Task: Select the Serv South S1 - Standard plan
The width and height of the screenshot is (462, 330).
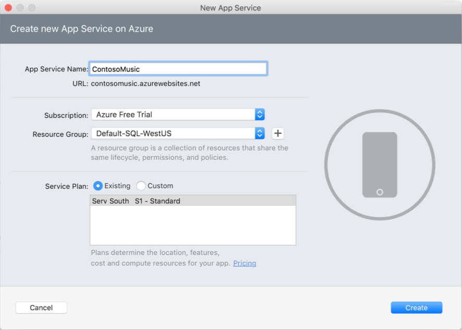Action: coord(193,201)
